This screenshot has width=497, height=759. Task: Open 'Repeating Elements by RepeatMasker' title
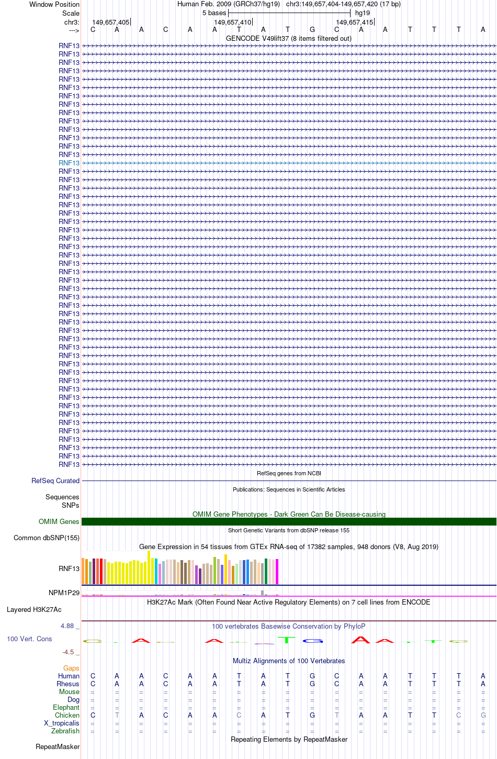coord(289,739)
